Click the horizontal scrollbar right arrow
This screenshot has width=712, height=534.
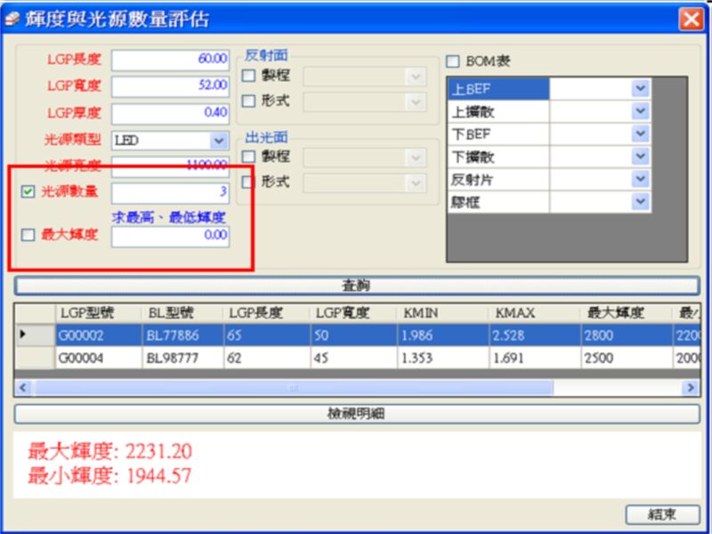pos(690,388)
